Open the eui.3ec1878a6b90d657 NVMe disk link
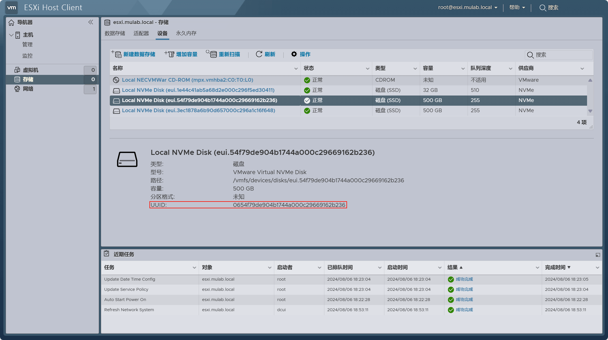The height and width of the screenshot is (340, 608). (198, 111)
